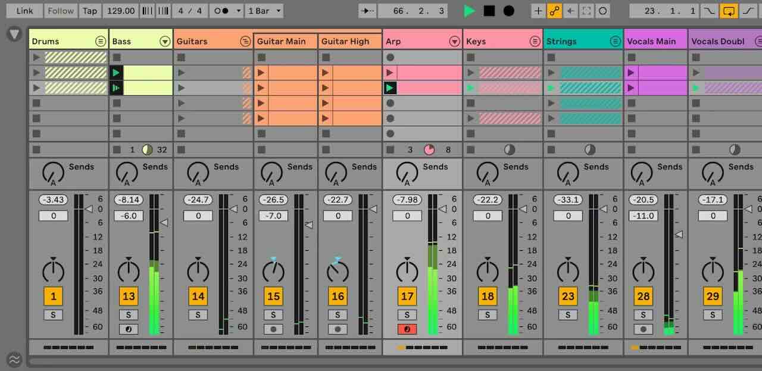Image resolution: width=762 pixels, height=371 pixels.
Task: Activate or mute track 1 Drums
Action: click(54, 296)
